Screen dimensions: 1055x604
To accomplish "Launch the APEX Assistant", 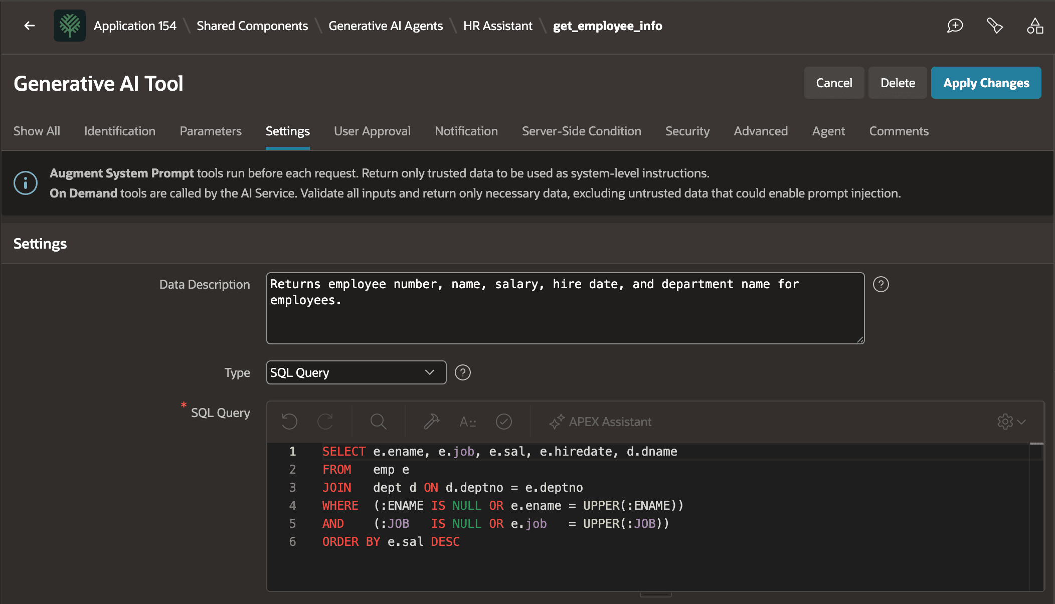I will (x=600, y=422).
